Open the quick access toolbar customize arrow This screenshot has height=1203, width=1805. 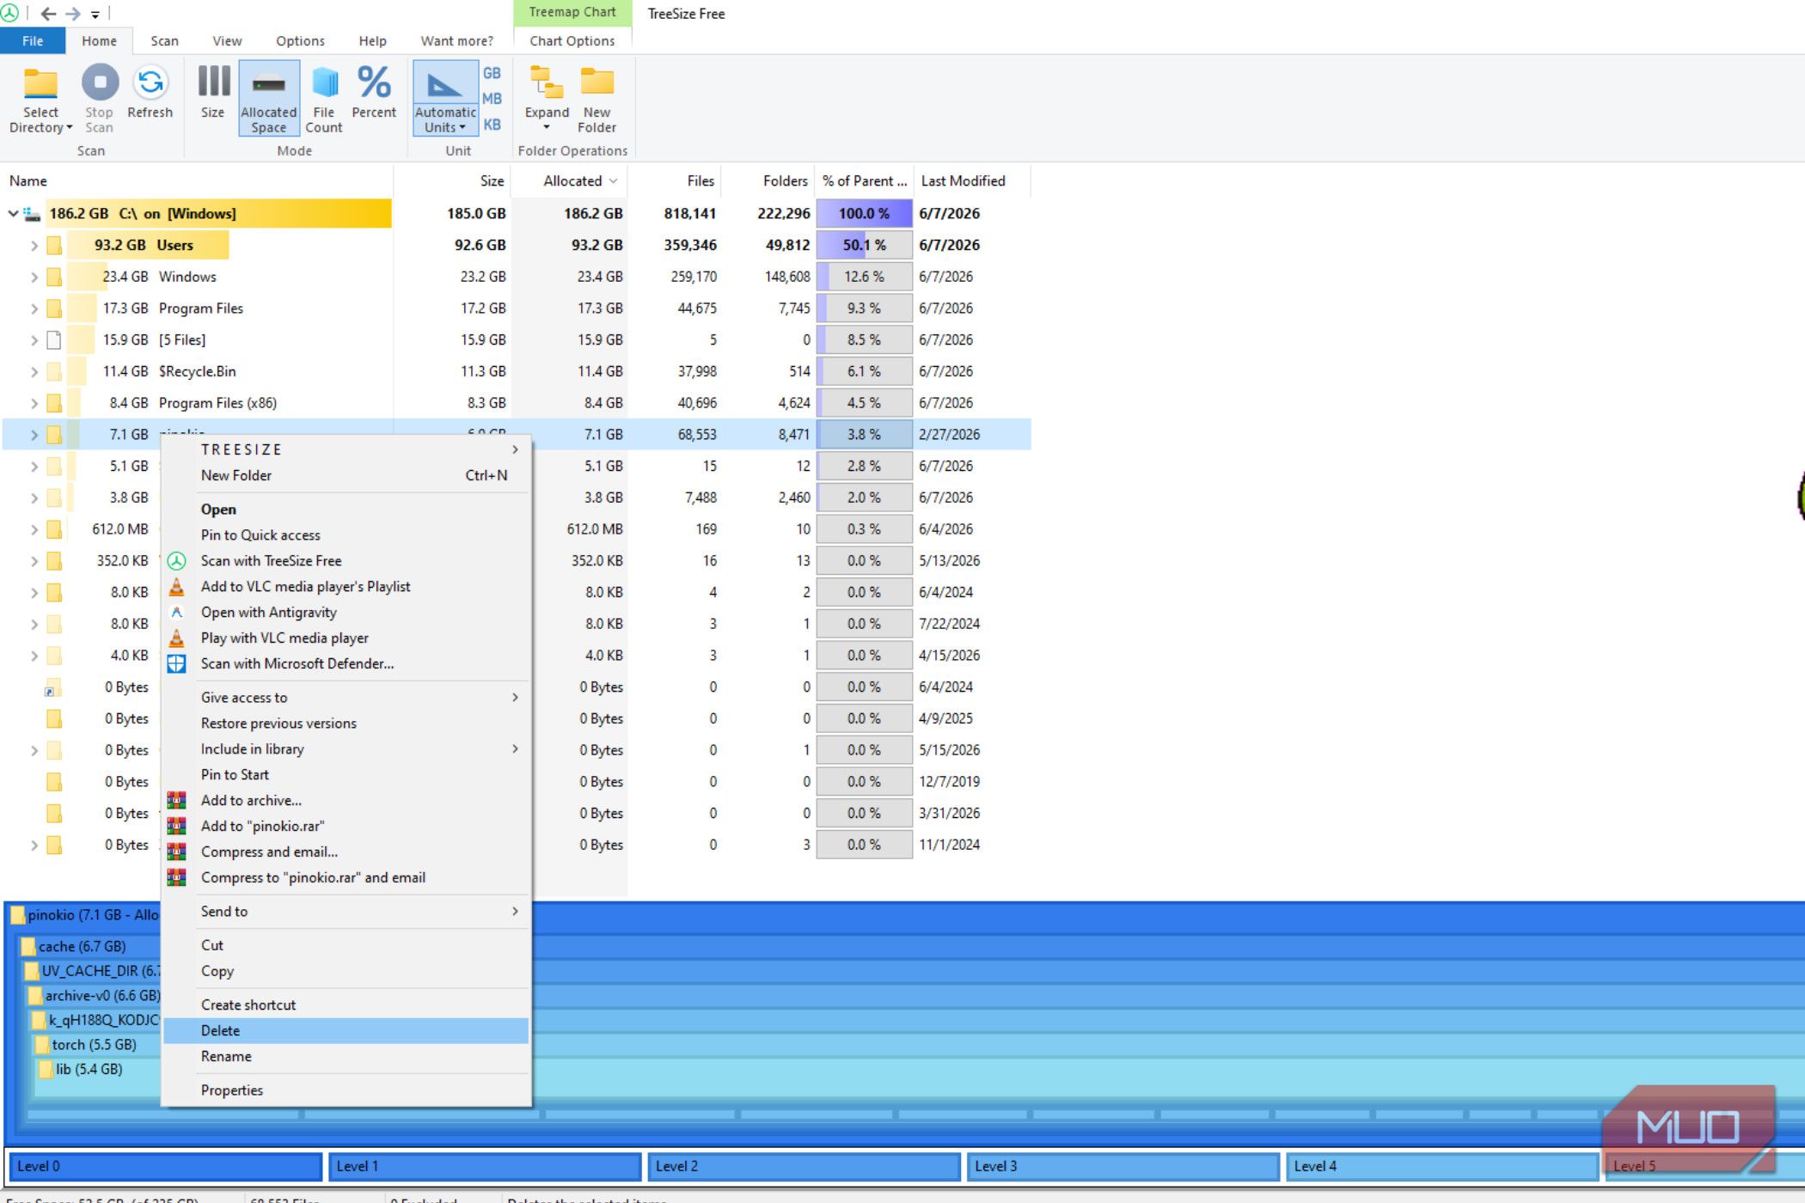pyautogui.click(x=95, y=15)
